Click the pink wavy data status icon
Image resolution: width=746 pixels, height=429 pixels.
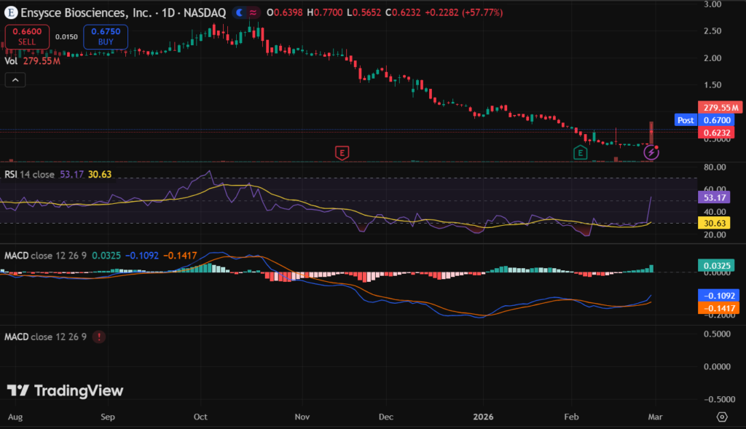point(253,13)
